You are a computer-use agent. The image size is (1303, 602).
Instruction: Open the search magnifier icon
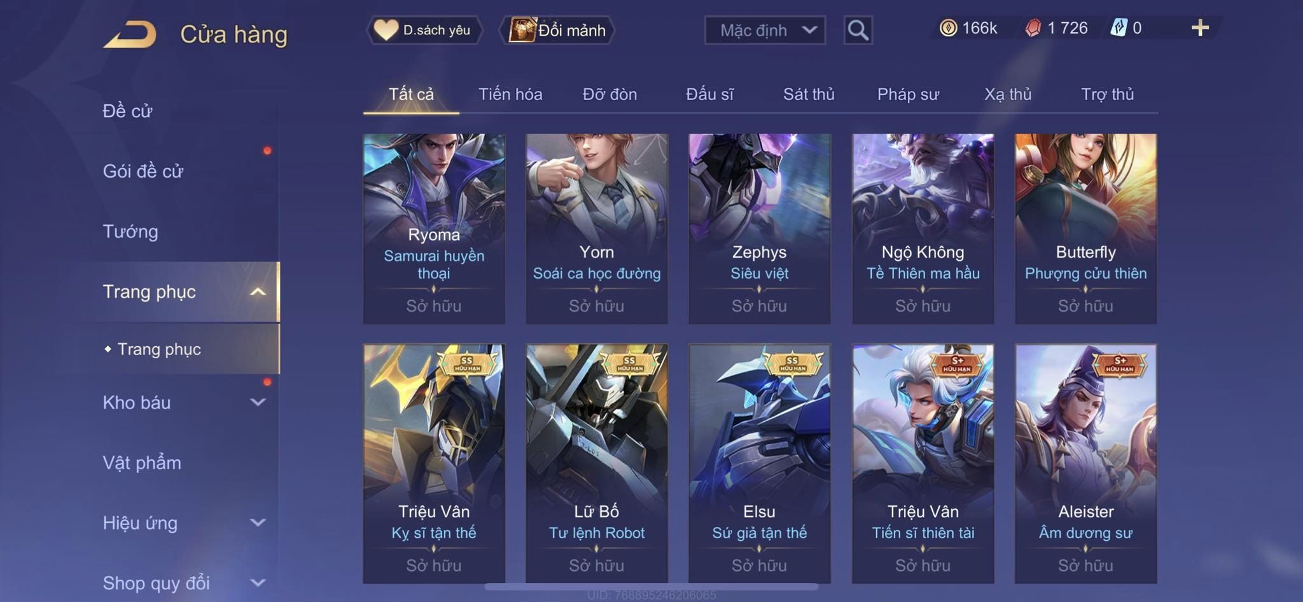pos(858,30)
